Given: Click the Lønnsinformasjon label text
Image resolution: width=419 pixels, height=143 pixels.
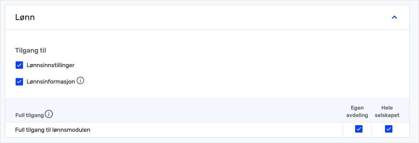Looking at the screenshot, I should tap(51, 82).
